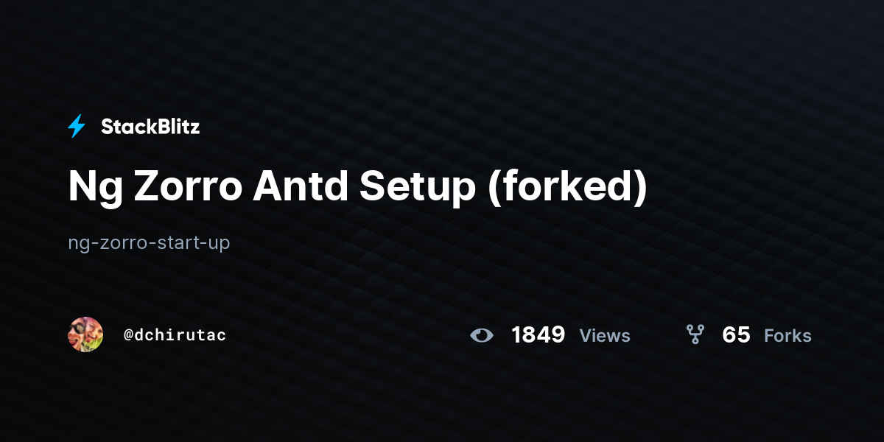Image resolution: width=884 pixels, height=442 pixels.
Task: Open the dchirutac avatar picture
Action: coord(85,334)
